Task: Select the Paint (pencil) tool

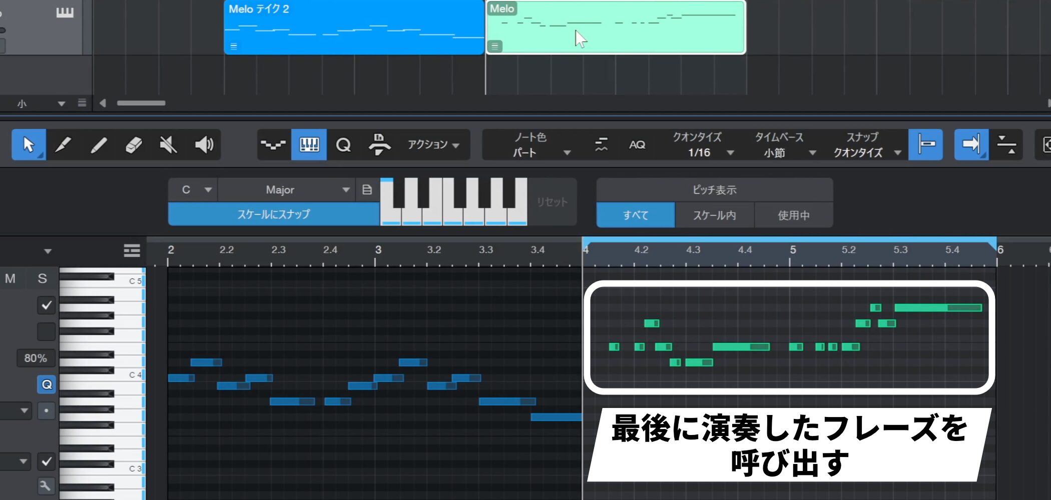Action: [99, 145]
